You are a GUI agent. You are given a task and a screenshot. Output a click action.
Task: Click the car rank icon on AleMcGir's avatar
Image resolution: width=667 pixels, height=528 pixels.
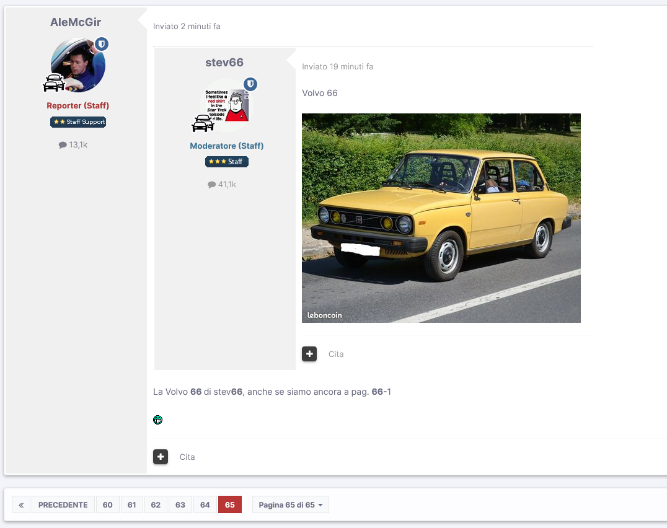point(54,83)
